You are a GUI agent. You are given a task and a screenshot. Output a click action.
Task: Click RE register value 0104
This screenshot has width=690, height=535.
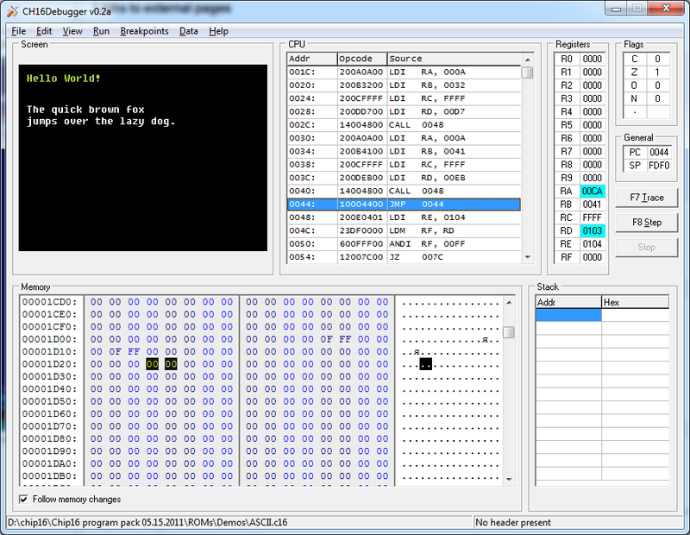click(x=593, y=244)
